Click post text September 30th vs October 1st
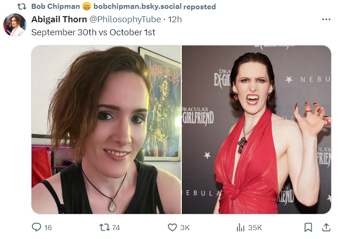The width and height of the screenshot is (339, 239). pyautogui.click(x=93, y=32)
